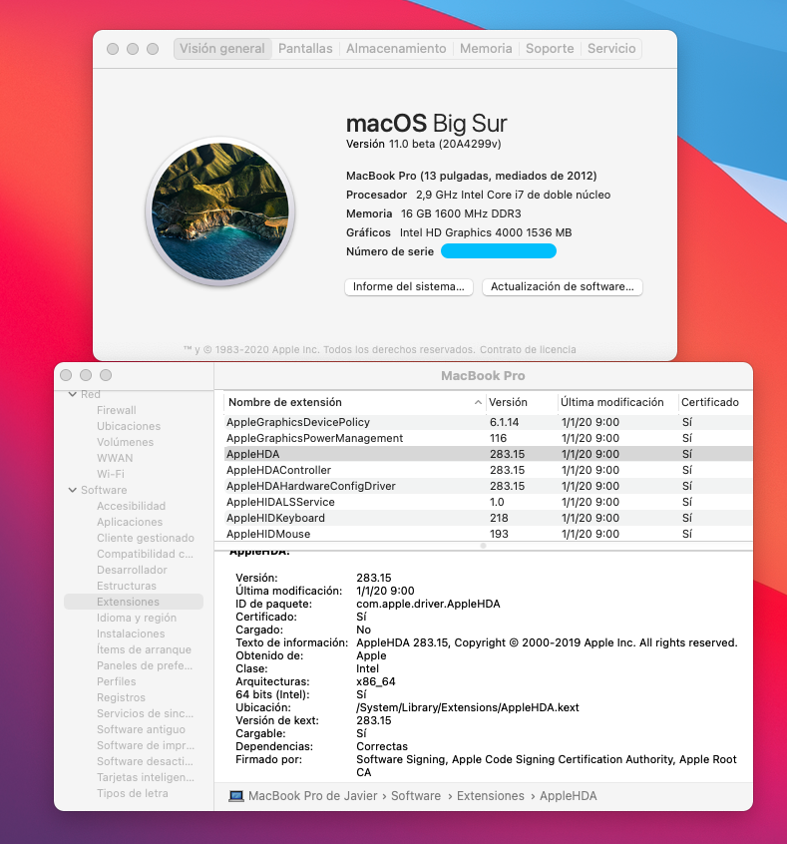Viewport: 787px width, 844px height.
Task: Switch to the Visión general tab
Action: 221,49
